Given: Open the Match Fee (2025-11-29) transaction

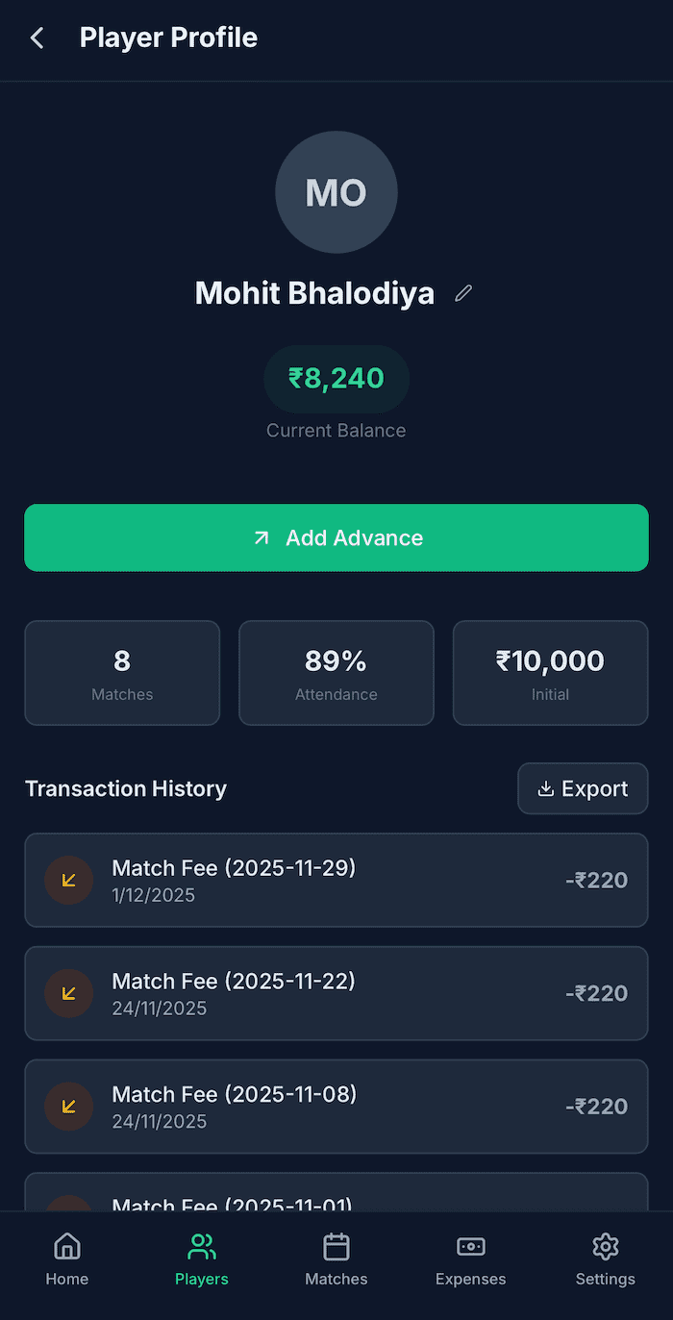Looking at the screenshot, I should [336, 880].
